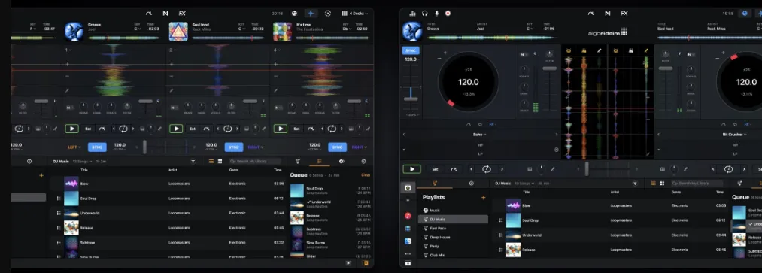The height and width of the screenshot is (273, 762).
Task: Open headphones pre-cueing icon
Action: (425, 14)
